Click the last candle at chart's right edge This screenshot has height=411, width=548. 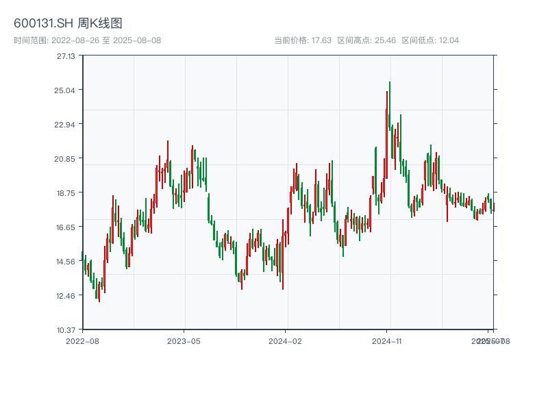point(493,208)
